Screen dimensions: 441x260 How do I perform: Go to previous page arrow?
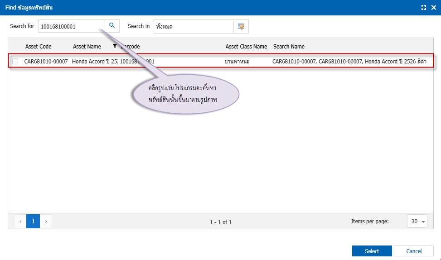(x=20, y=221)
